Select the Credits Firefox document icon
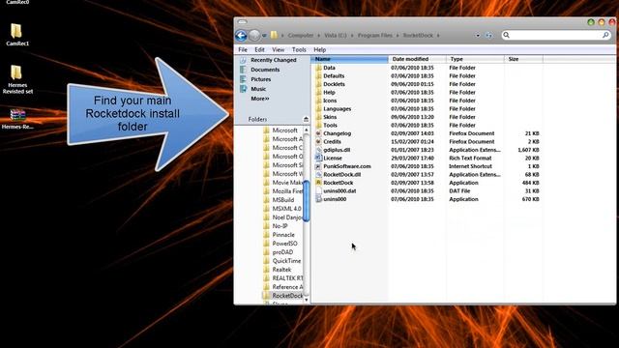Image resolution: width=619 pixels, height=348 pixels. click(318, 142)
